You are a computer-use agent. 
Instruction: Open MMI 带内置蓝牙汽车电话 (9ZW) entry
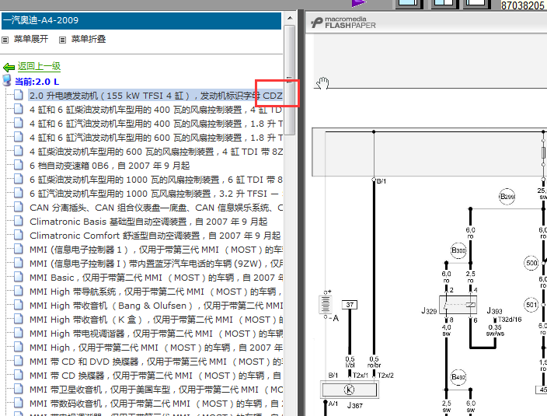[156, 264]
